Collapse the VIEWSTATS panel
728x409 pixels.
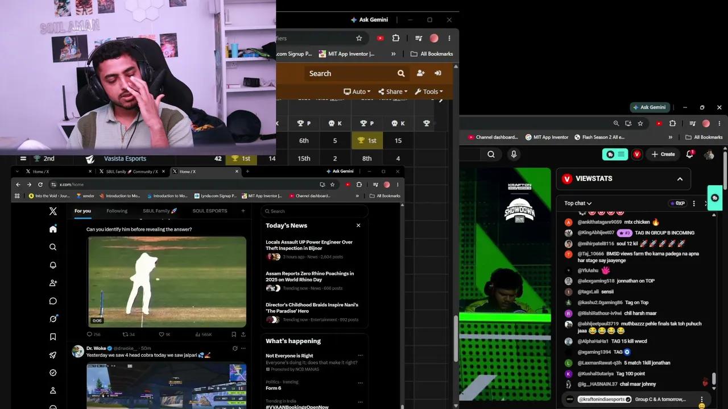pos(680,179)
